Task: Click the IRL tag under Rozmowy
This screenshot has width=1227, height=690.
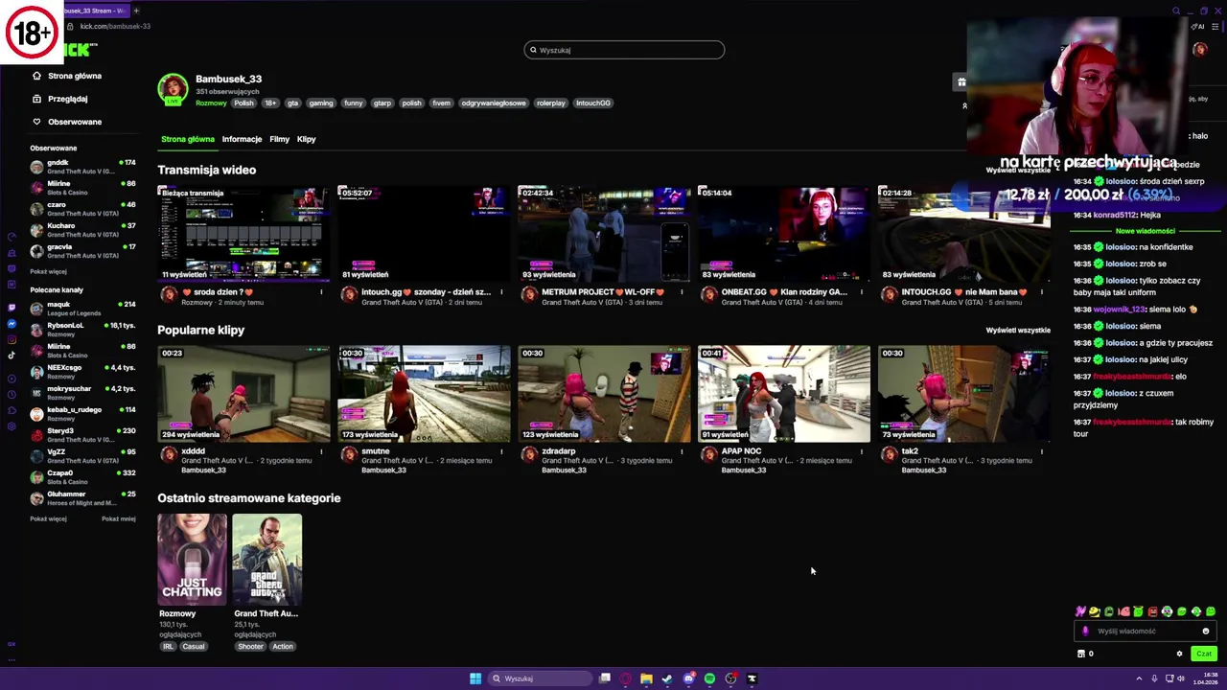Action: click(x=168, y=647)
